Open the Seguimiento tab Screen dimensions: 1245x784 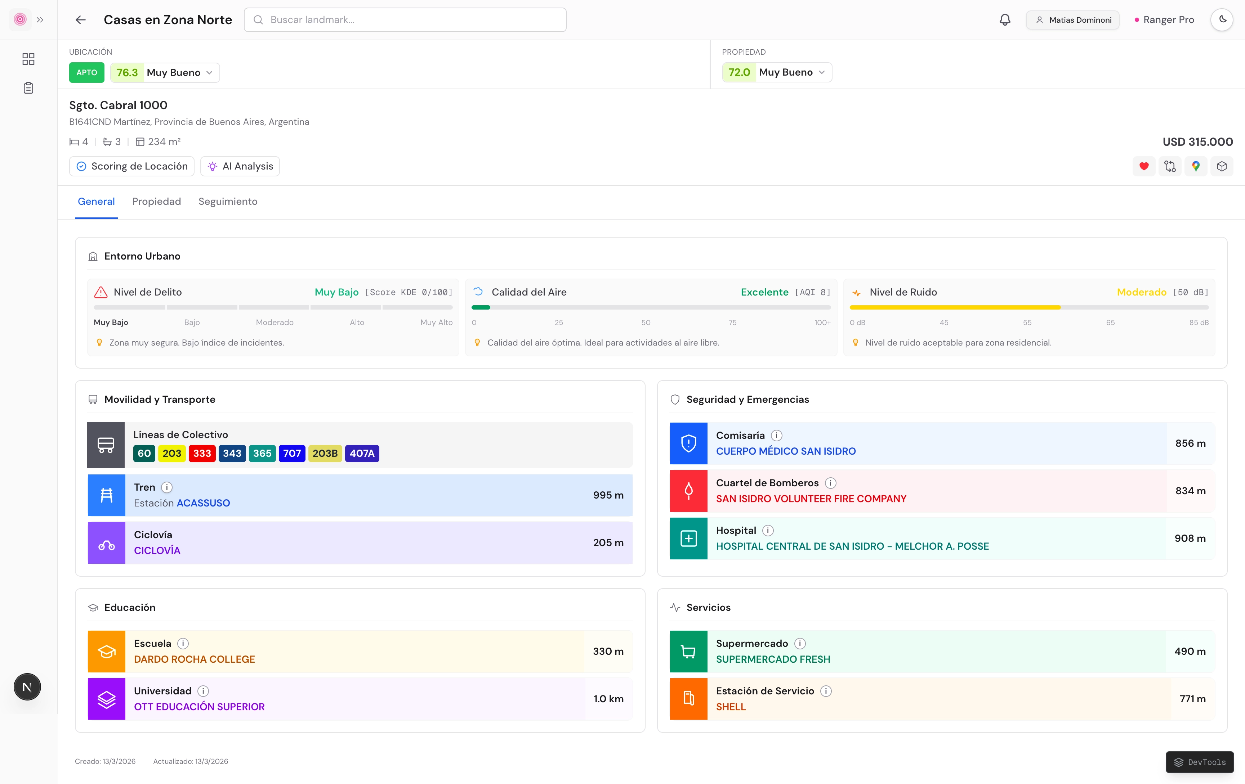pos(227,202)
